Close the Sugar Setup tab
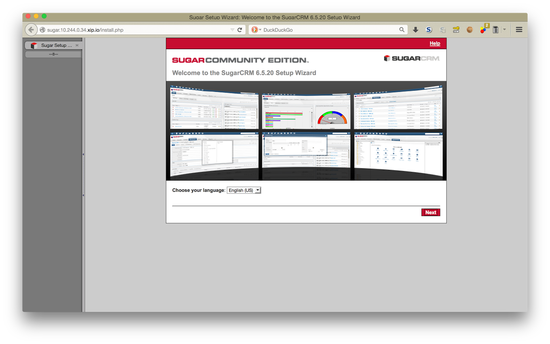 point(77,45)
